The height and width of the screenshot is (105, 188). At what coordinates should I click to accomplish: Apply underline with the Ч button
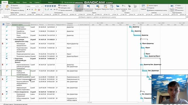32,10
